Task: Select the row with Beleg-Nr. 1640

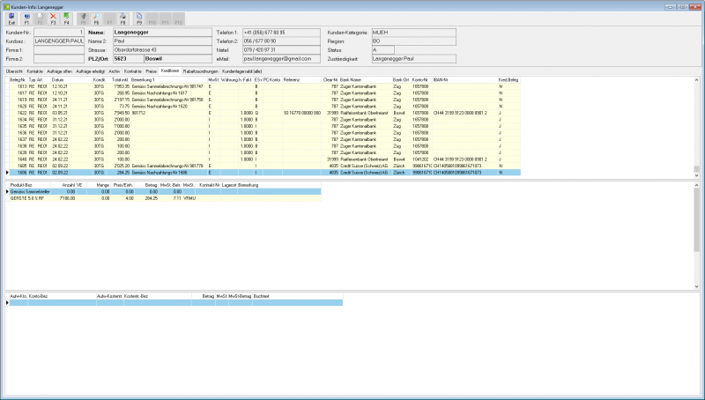Action: pyautogui.click(x=264, y=159)
